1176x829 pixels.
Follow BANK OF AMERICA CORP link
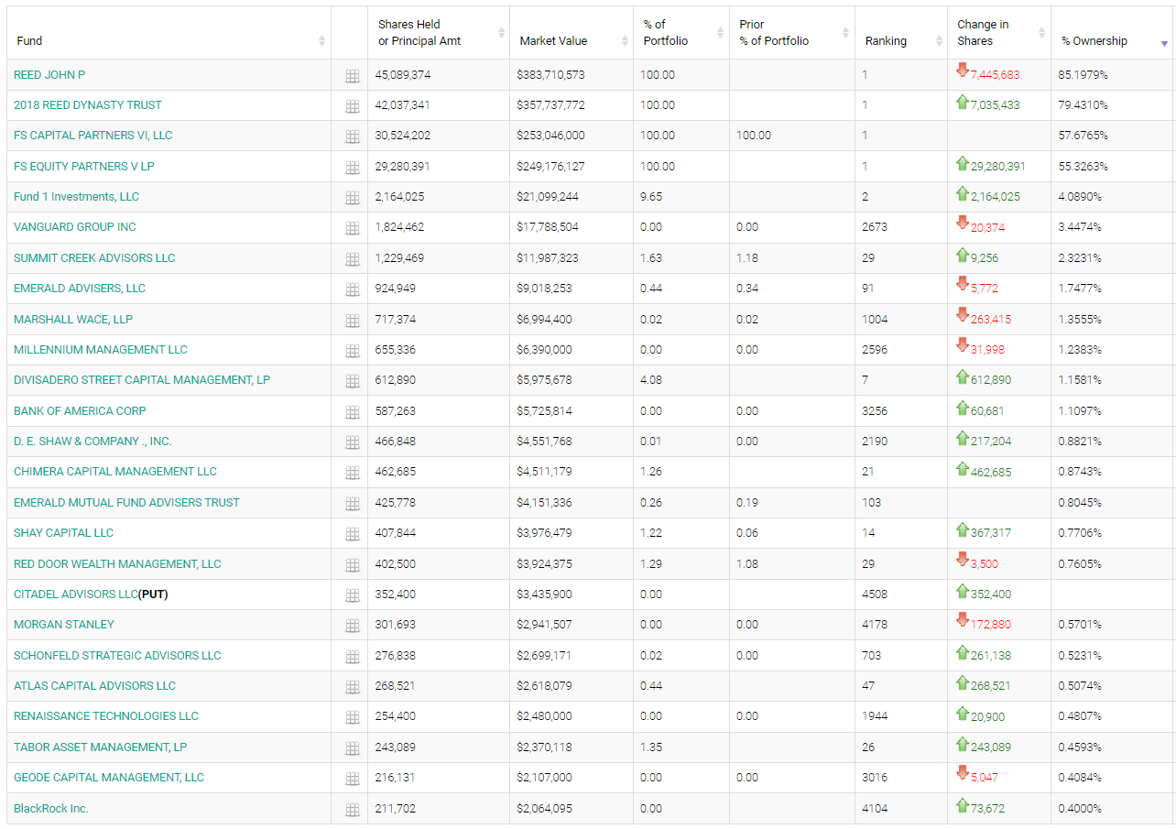[80, 410]
